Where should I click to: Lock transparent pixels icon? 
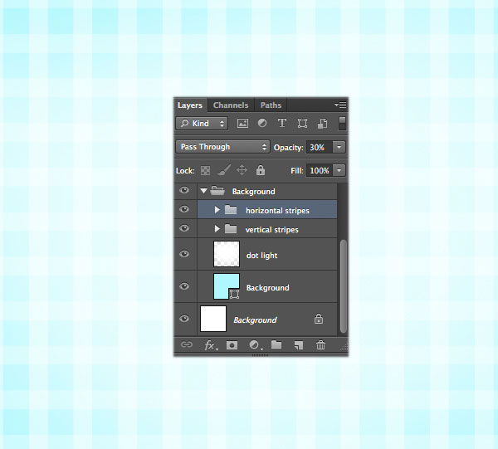tap(206, 170)
